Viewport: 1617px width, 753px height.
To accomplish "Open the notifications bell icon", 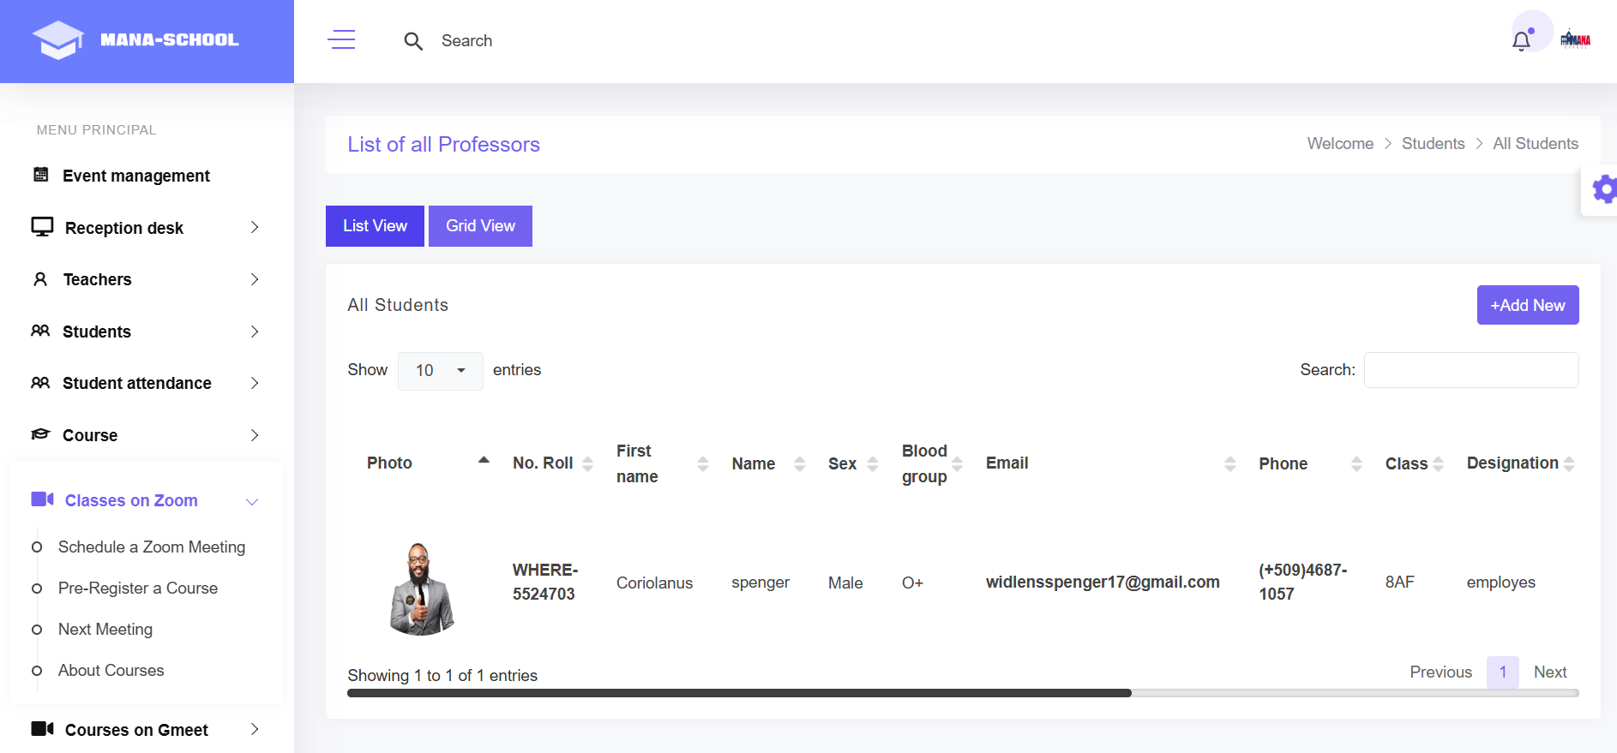I will pyautogui.click(x=1521, y=41).
